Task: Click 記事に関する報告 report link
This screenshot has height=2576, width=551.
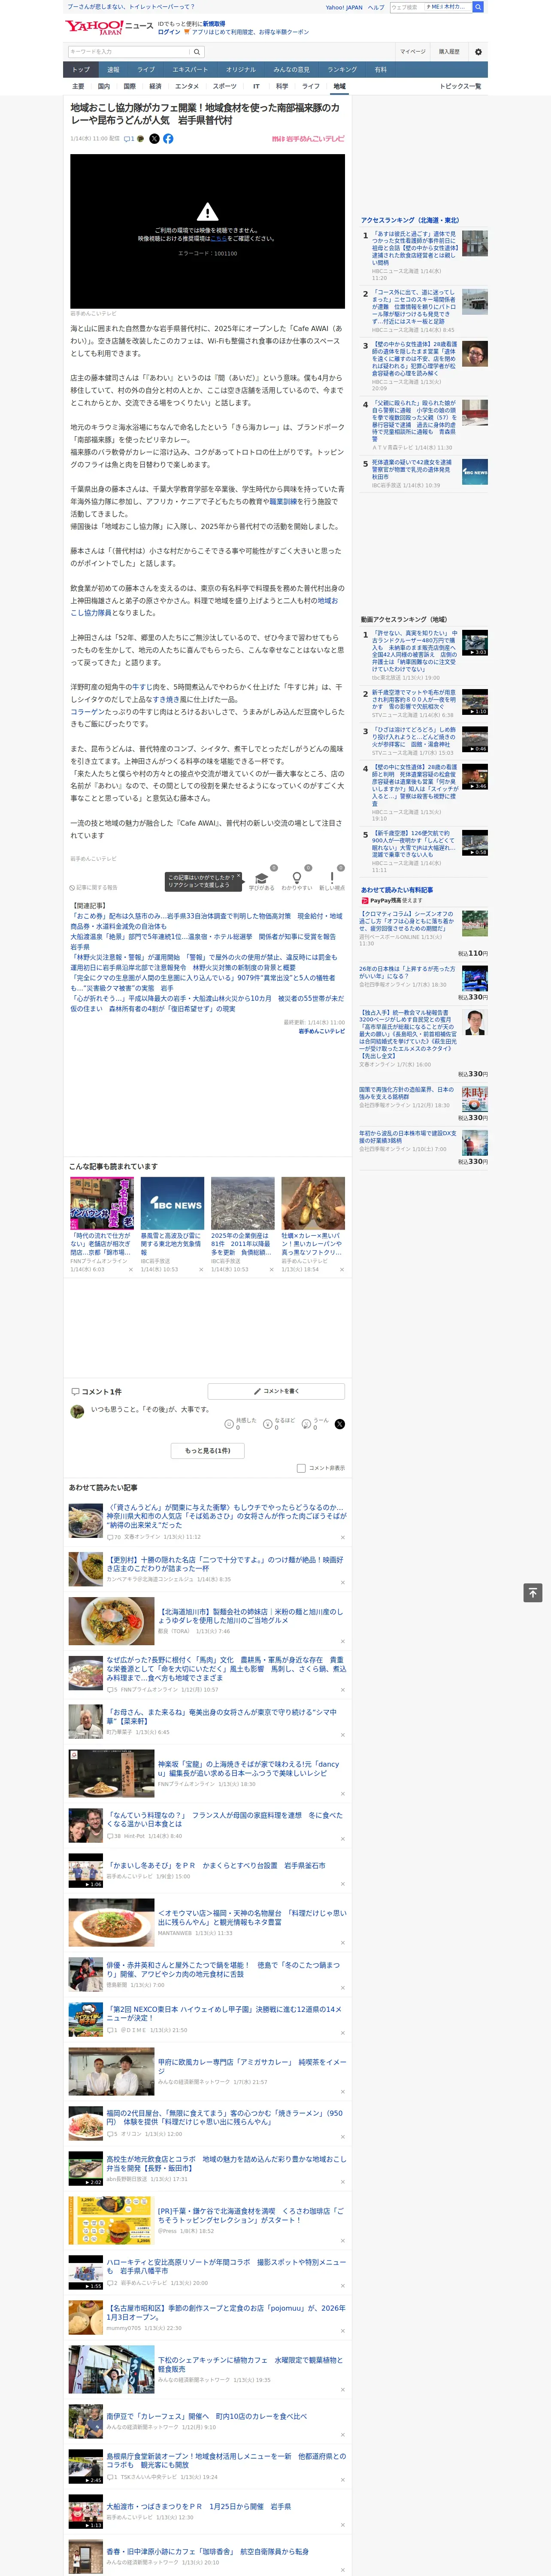Action: coord(93,887)
